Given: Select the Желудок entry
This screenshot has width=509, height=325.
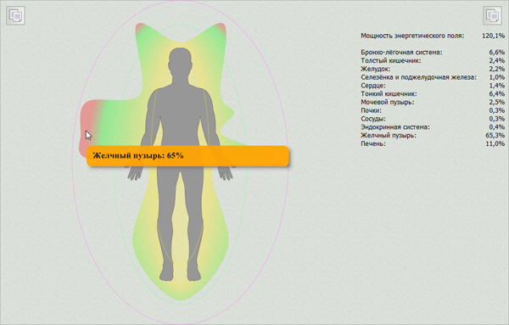Looking at the screenshot, I should pyautogui.click(x=433, y=69).
